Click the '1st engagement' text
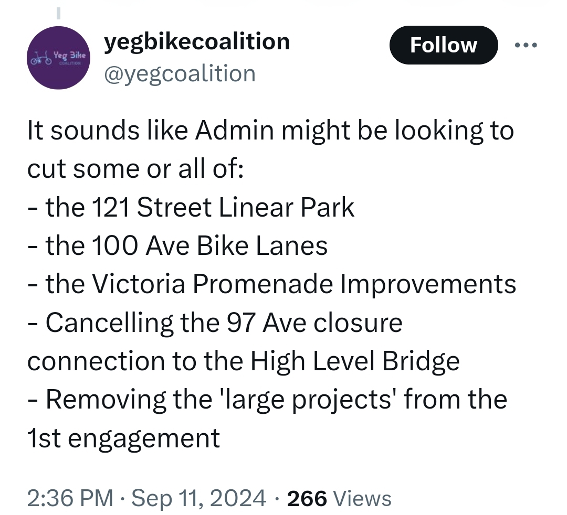The image size is (567, 515). pyautogui.click(x=123, y=438)
